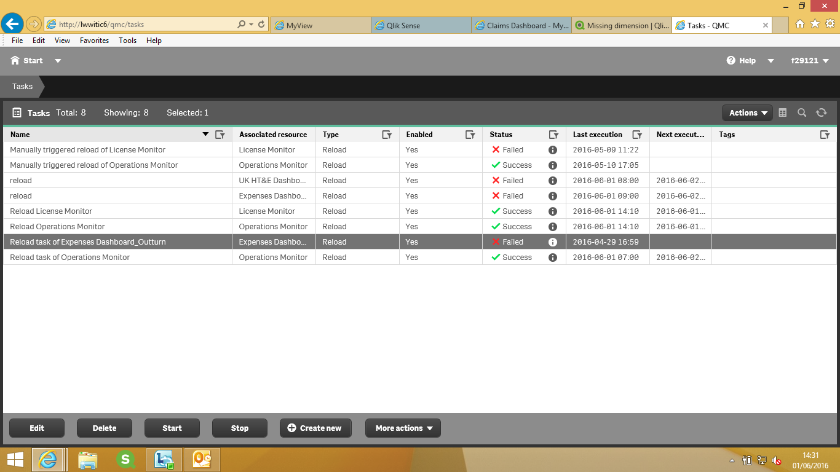The width and height of the screenshot is (840, 472).
Task: Switch to the Qlik Sense tab
Action: [x=421, y=25]
